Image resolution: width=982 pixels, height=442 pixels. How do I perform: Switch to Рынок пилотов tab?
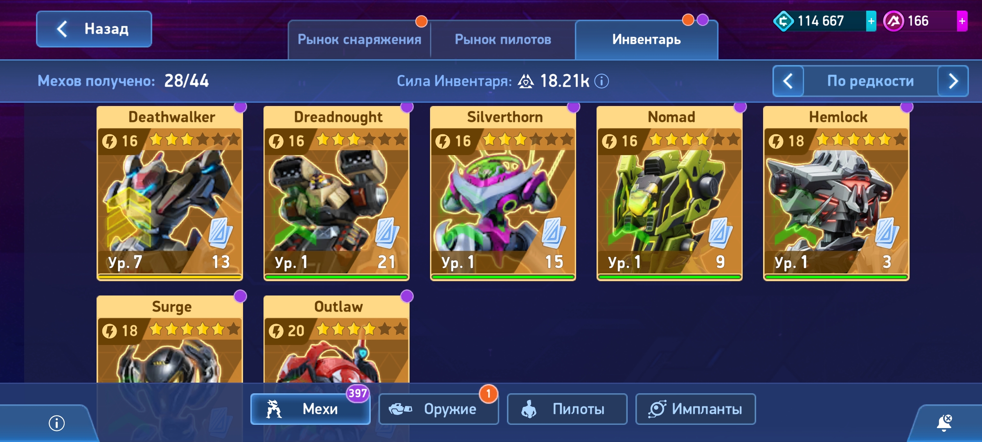(x=503, y=40)
